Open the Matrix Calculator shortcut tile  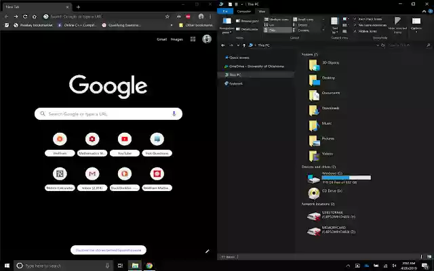[60, 179]
